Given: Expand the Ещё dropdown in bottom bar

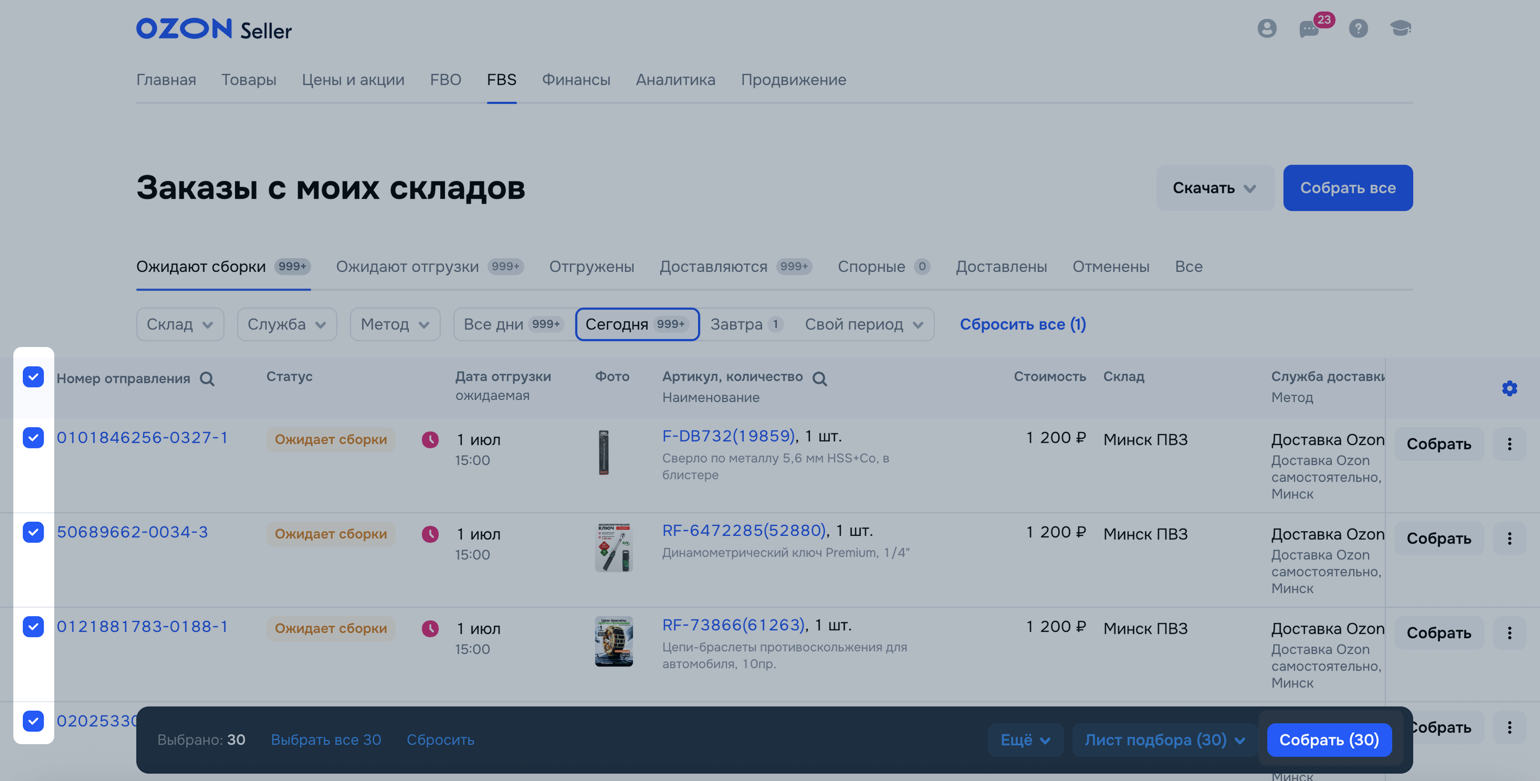Looking at the screenshot, I should pos(1025,741).
